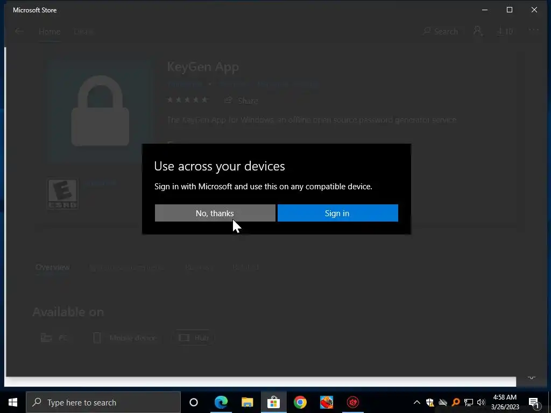Open the notification center icon

[x=533, y=402]
